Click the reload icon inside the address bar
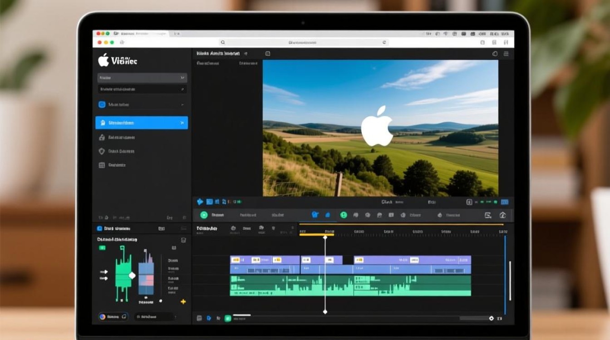 coord(384,42)
